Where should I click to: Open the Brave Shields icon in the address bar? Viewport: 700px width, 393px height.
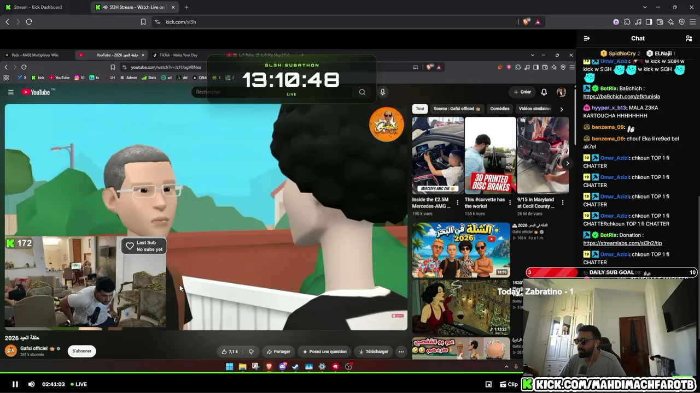pyautogui.click(x=526, y=22)
